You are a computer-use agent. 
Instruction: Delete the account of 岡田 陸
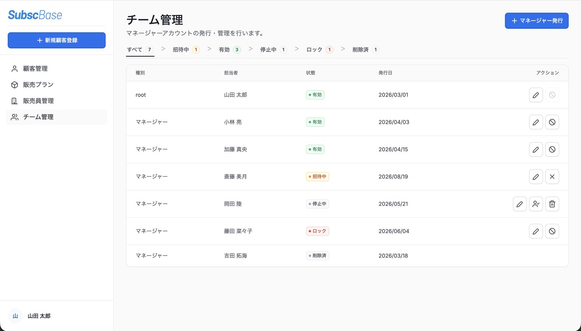point(552,204)
